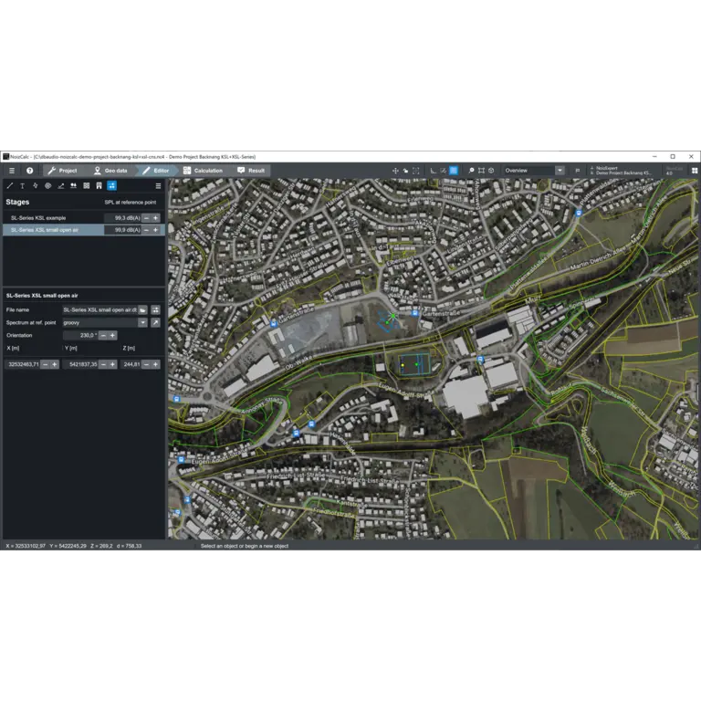Click the axis measurement icon
This screenshot has height=701, width=701.
(433, 171)
